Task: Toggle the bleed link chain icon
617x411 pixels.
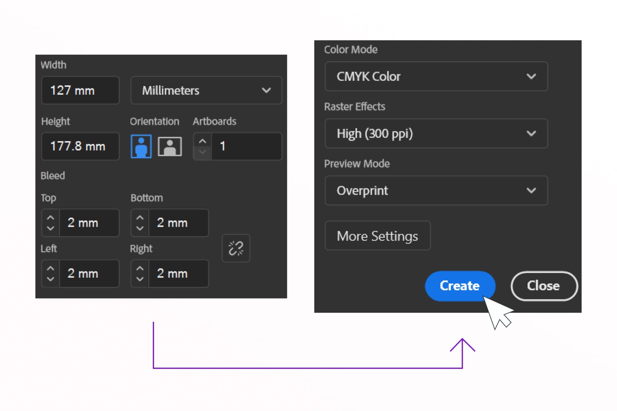Action: [x=236, y=248]
